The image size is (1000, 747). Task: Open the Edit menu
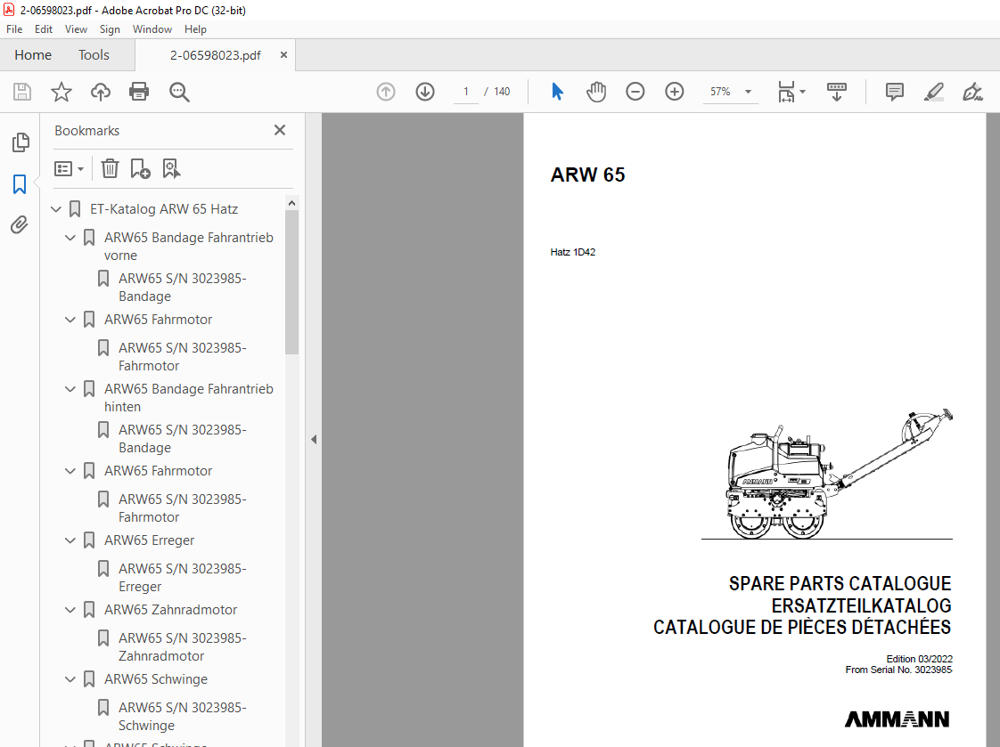[44, 29]
